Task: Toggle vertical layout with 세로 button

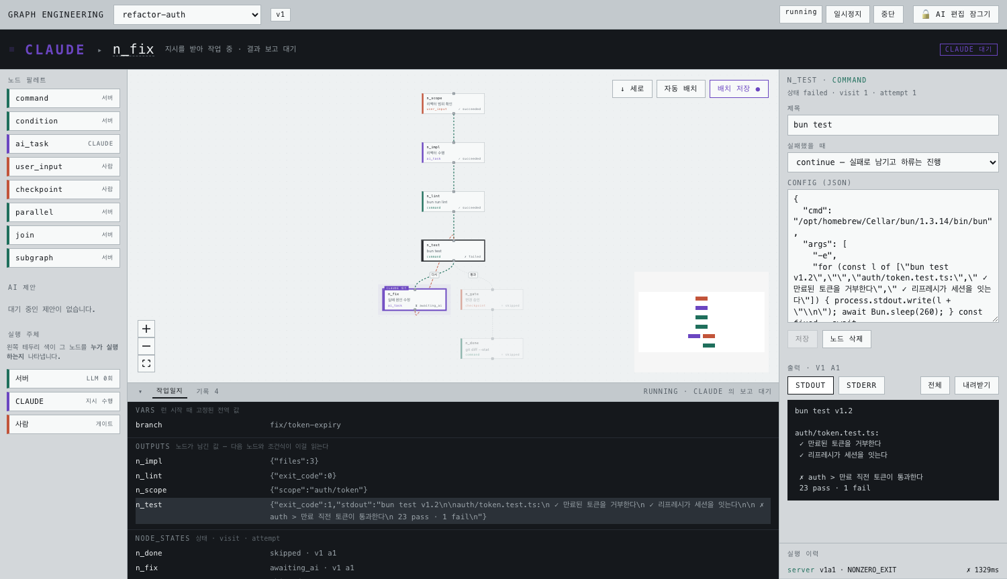Action: click(632, 89)
